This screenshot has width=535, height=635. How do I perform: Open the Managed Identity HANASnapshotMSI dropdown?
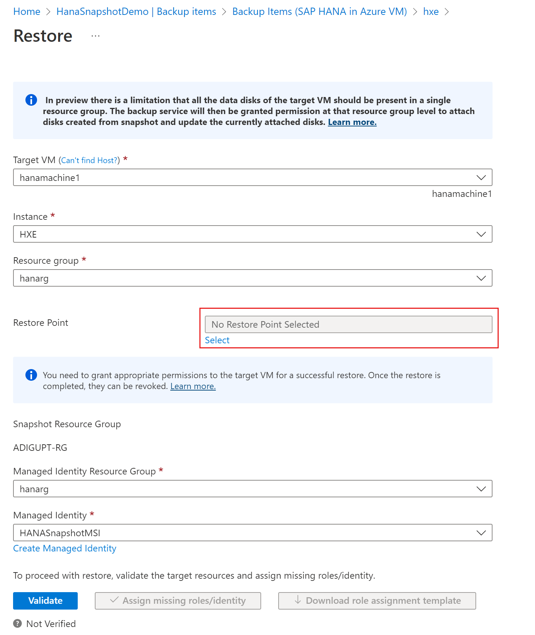point(481,533)
